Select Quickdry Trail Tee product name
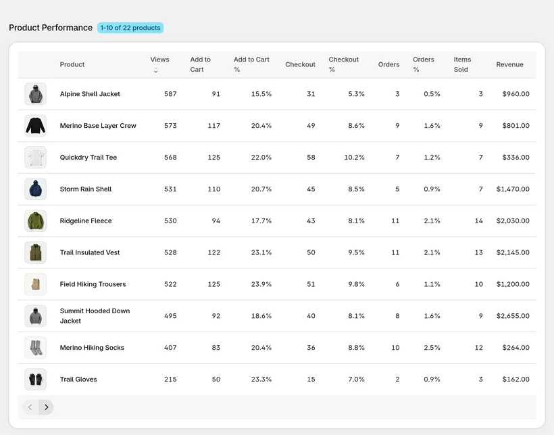The width and height of the screenshot is (554, 435). [89, 158]
